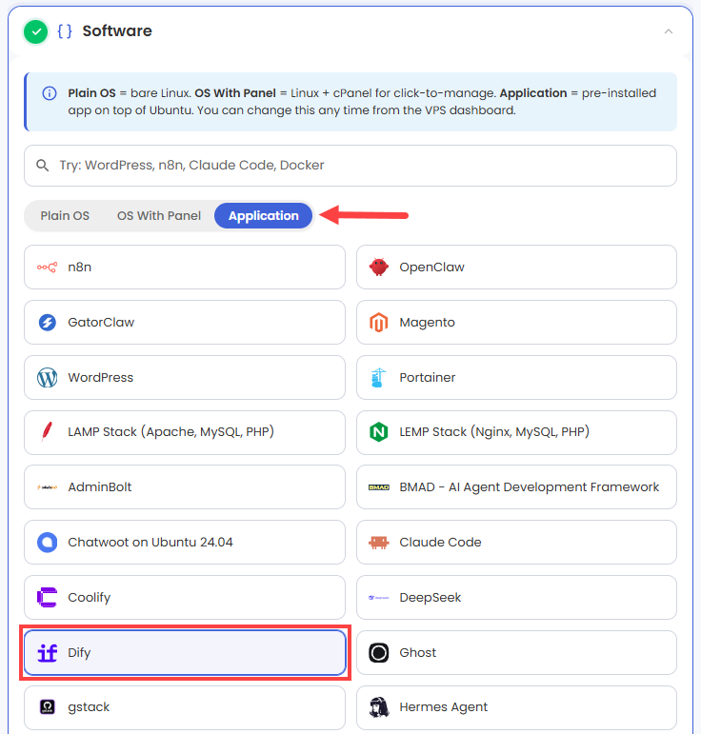Switch to the Plain OS tab
Image resolution: width=701 pixels, height=734 pixels.
tap(65, 216)
